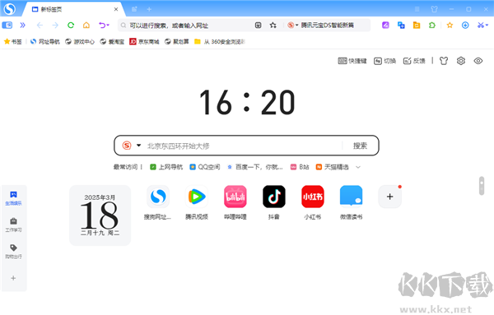Open 腾讯视频 shortcut tile
This screenshot has width=494, height=315.
coord(197,202)
